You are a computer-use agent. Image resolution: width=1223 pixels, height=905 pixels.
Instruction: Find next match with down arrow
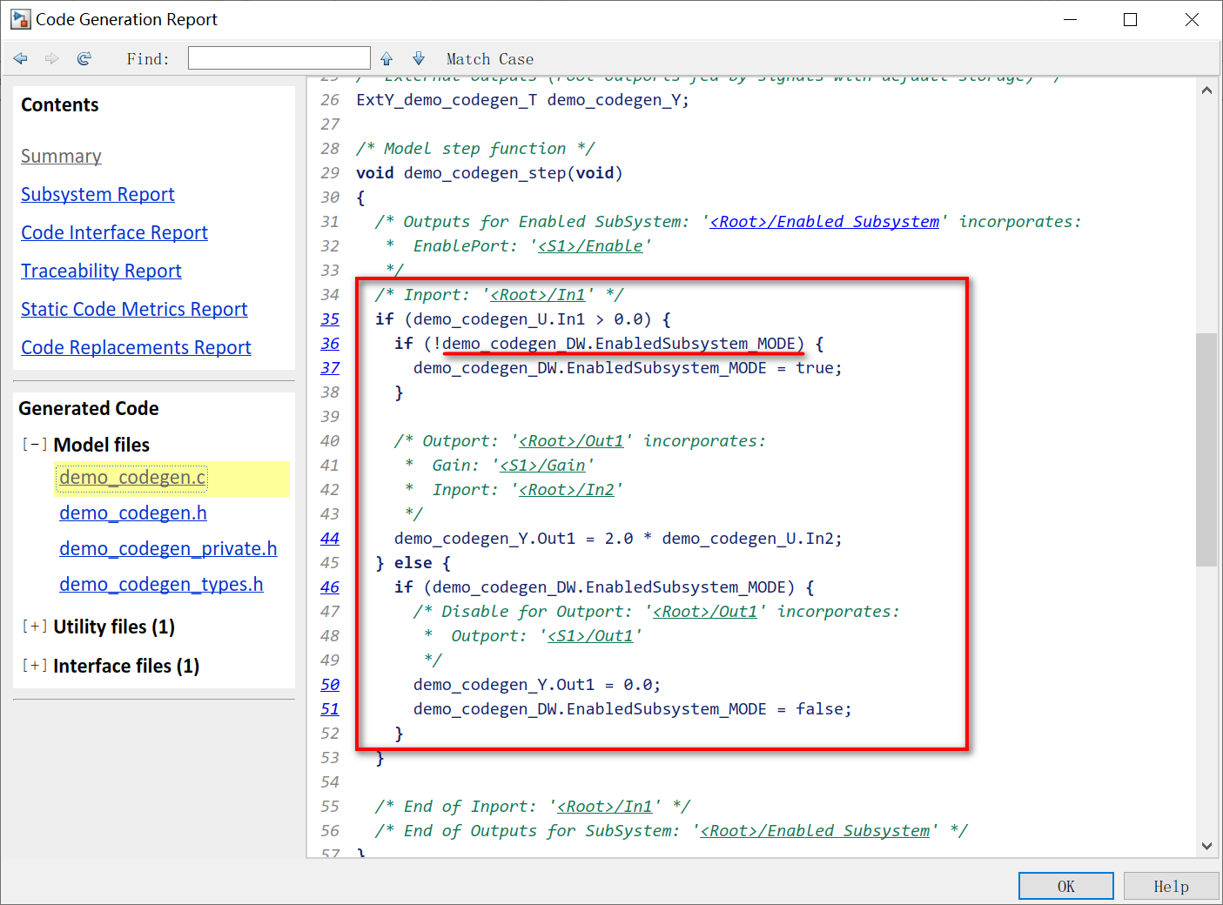click(419, 58)
